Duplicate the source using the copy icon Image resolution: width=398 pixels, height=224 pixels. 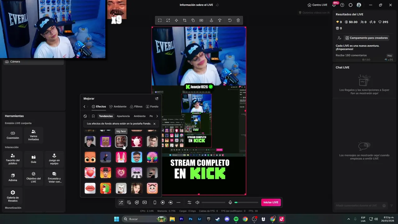[x=193, y=21]
